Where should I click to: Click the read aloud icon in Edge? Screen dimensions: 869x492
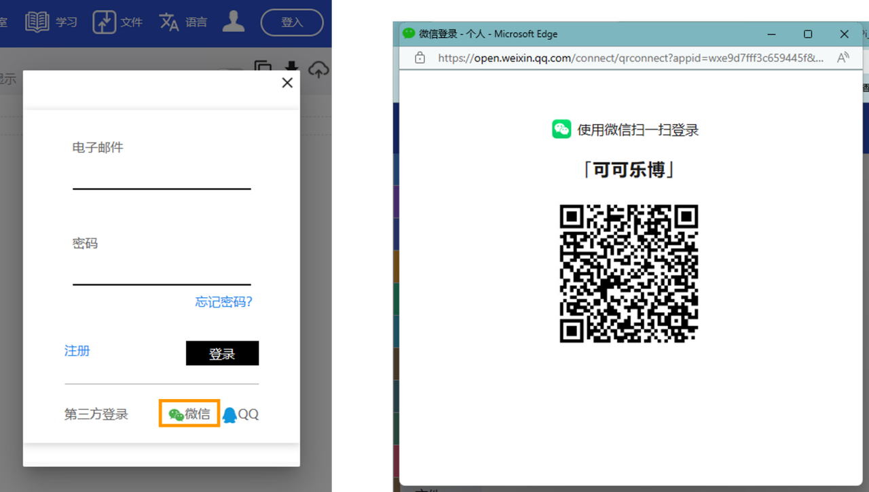843,58
